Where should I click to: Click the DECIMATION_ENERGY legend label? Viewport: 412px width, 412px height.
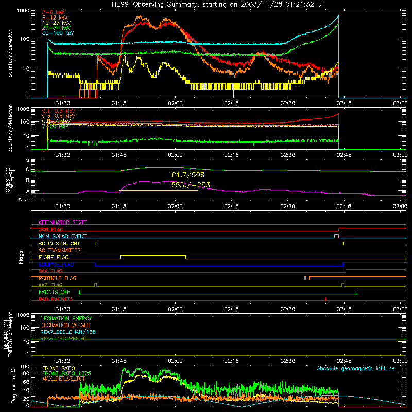coord(66,318)
